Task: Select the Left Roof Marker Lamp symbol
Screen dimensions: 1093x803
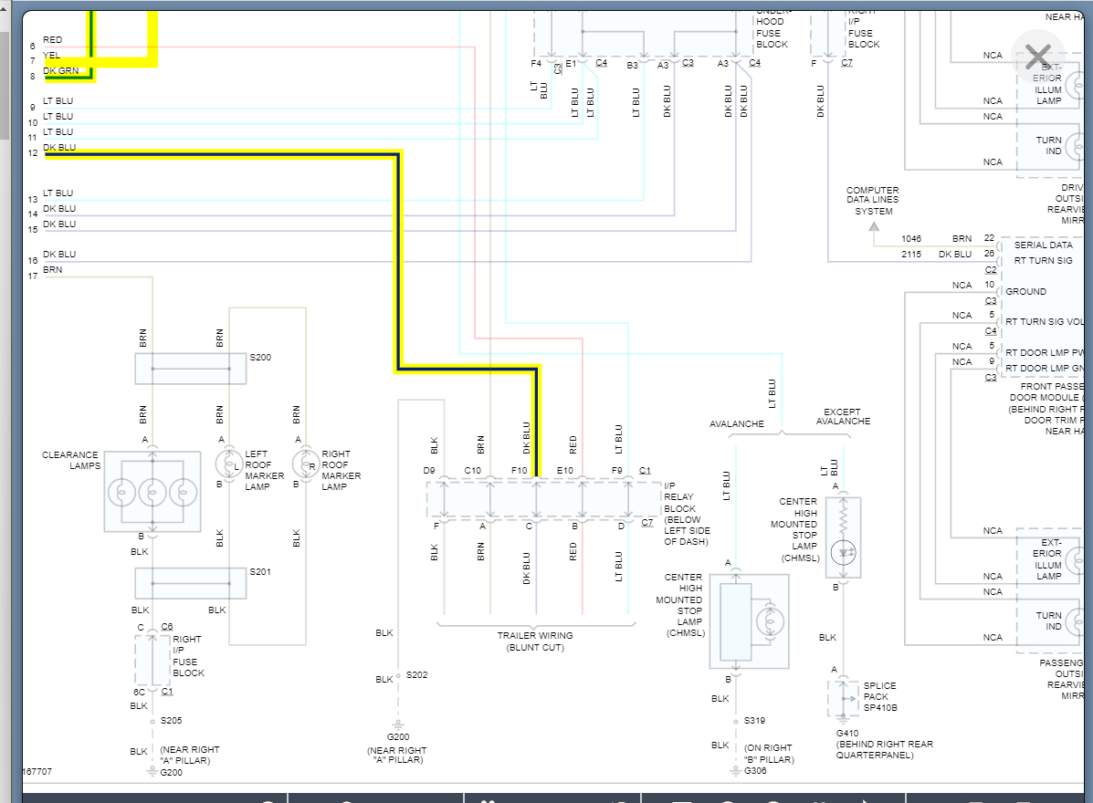Action: coord(228,464)
